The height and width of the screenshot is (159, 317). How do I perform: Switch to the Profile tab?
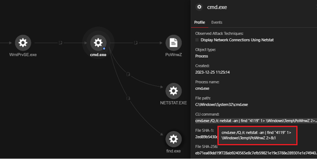(199, 23)
